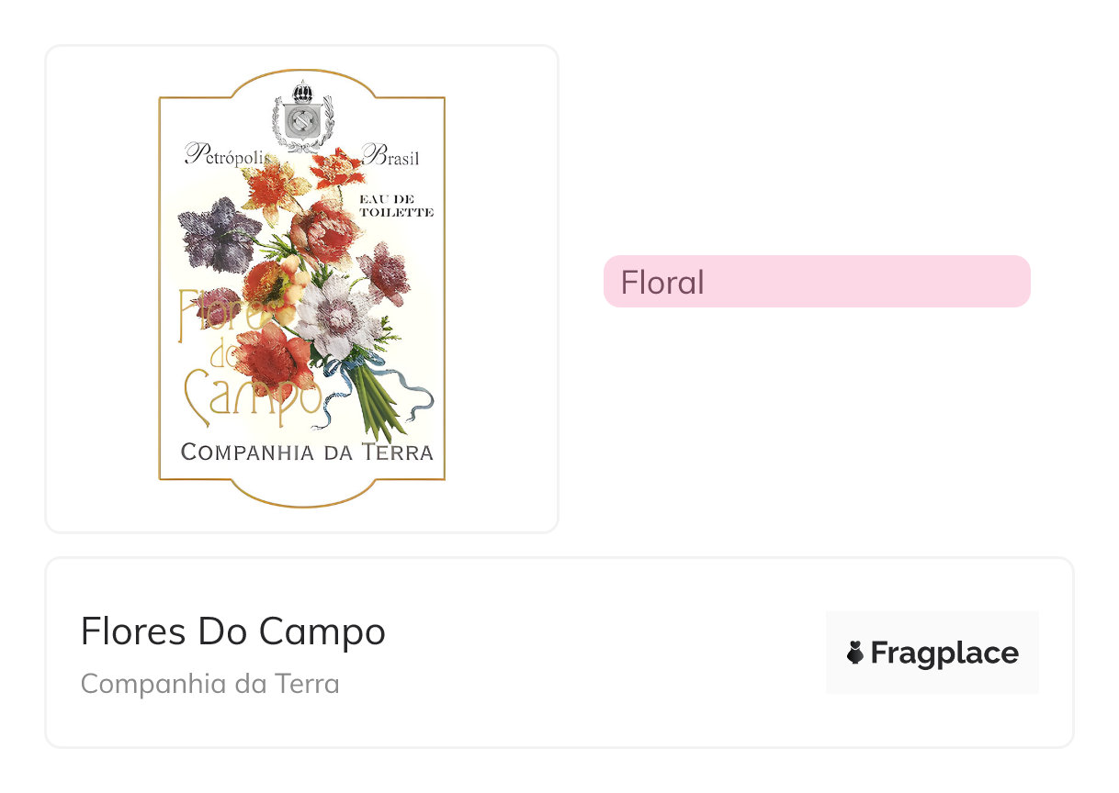Click the small orange flower near Brasil
This screenshot has height=793, width=1119.
(x=336, y=168)
